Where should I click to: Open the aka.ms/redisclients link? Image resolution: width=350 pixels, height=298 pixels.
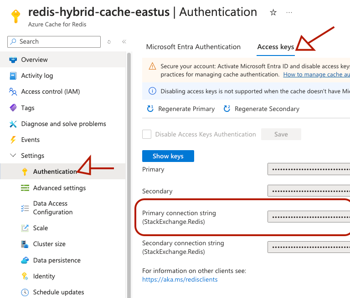coord(180,279)
